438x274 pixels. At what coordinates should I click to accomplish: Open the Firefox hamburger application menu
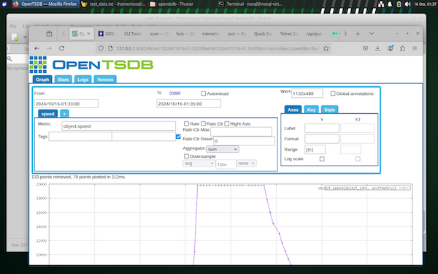(415, 48)
